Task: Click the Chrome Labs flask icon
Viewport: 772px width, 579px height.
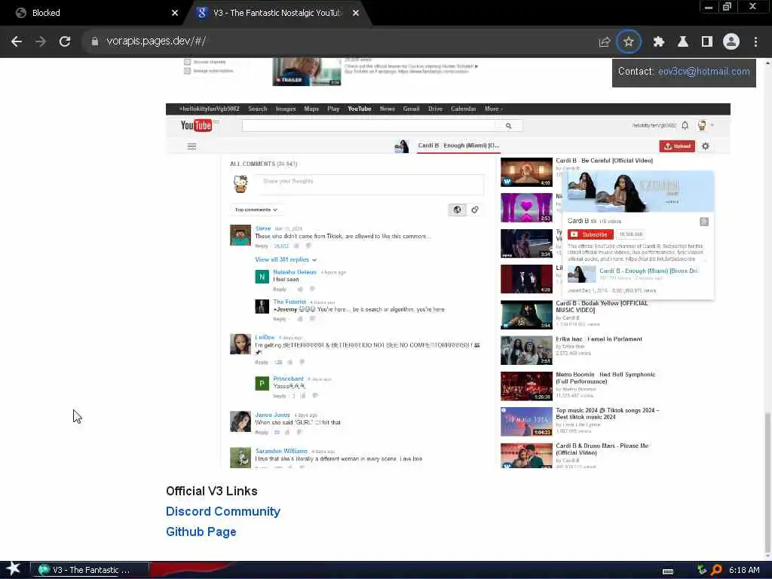Action: (682, 42)
